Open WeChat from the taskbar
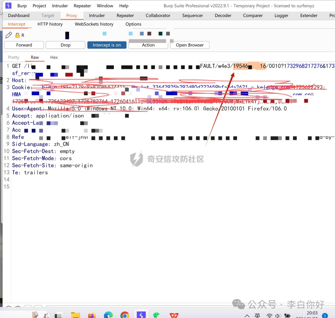 tap(157, 315)
